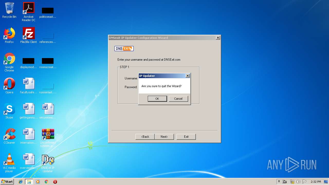Open Windows Explorer from taskbar
The width and height of the screenshot is (329, 185).
click(x=29, y=182)
